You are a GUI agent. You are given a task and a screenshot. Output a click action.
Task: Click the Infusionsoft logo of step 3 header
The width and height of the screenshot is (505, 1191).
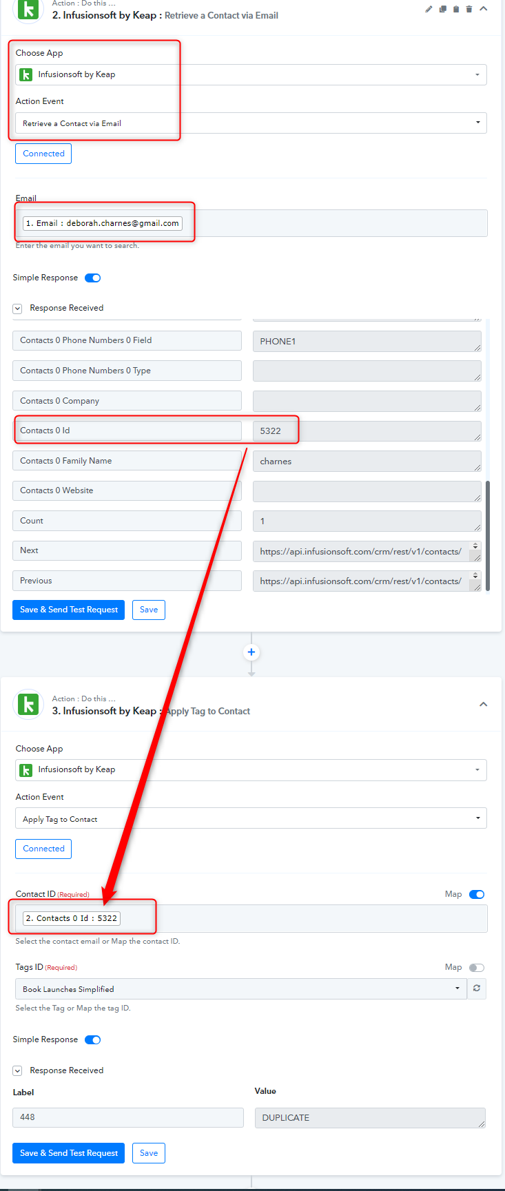click(29, 704)
